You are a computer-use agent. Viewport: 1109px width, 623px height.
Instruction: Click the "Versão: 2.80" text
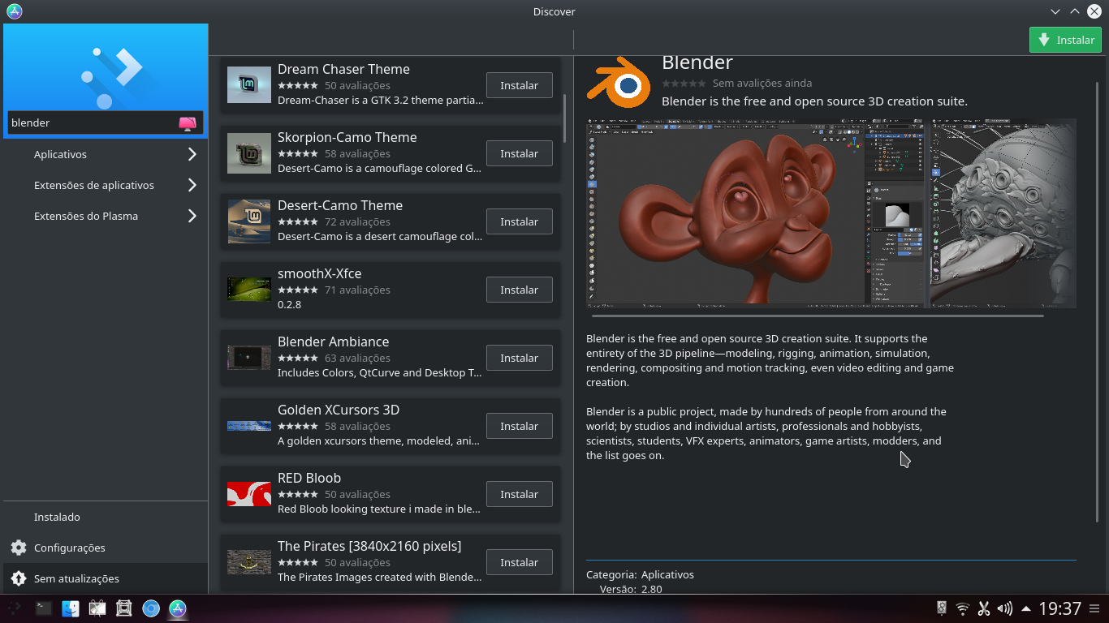pyautogui.click(x=631, y=589)
